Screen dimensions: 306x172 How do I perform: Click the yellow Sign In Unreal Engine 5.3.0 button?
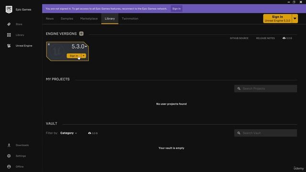277,19
